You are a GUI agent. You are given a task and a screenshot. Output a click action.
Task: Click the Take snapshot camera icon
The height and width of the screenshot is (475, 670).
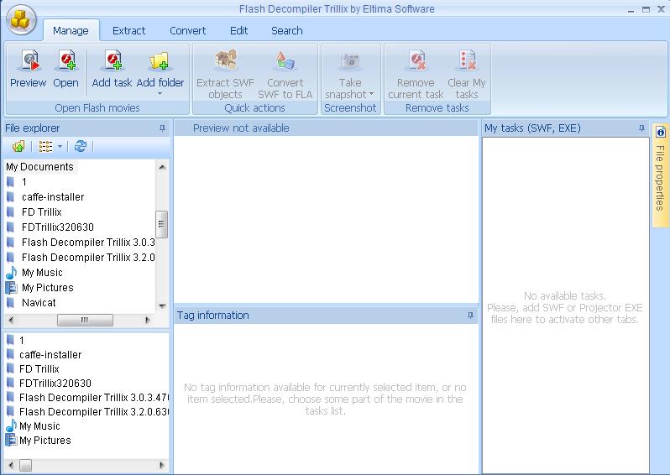click(350, 61)
